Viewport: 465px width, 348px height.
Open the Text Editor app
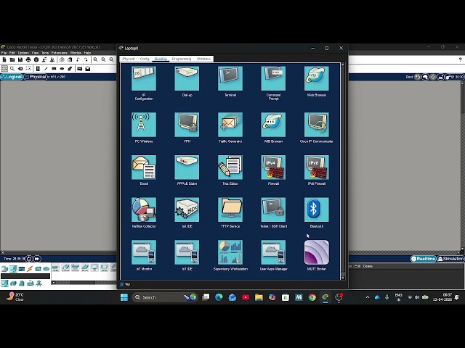pos(230,167)
